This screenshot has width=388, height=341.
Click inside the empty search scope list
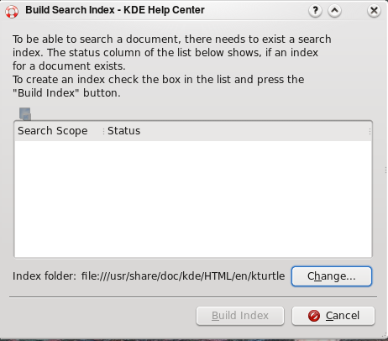pyautogui.click(x=193, y=199)
